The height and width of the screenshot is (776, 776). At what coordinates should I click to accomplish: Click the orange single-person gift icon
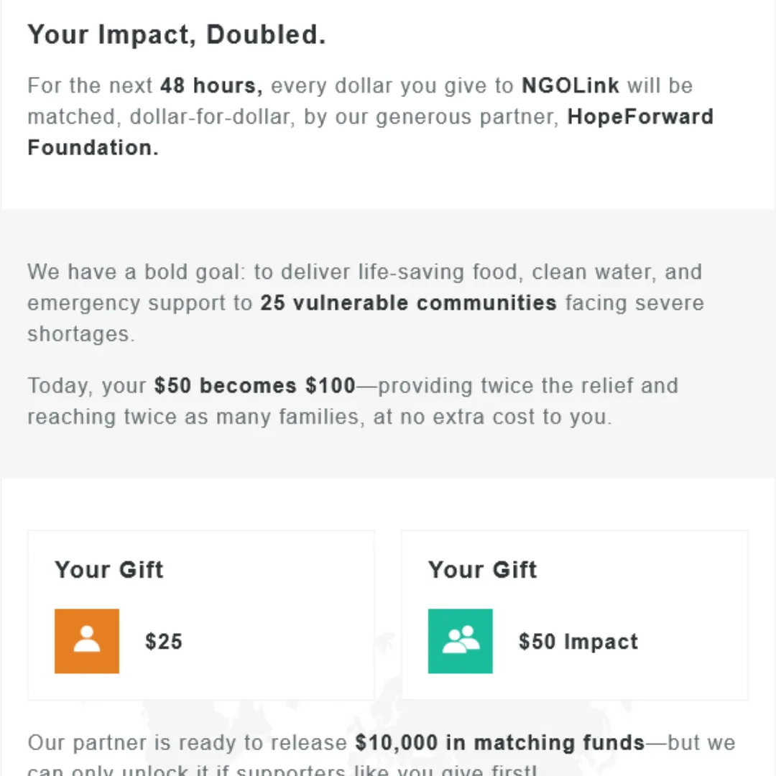coord(87,641)
